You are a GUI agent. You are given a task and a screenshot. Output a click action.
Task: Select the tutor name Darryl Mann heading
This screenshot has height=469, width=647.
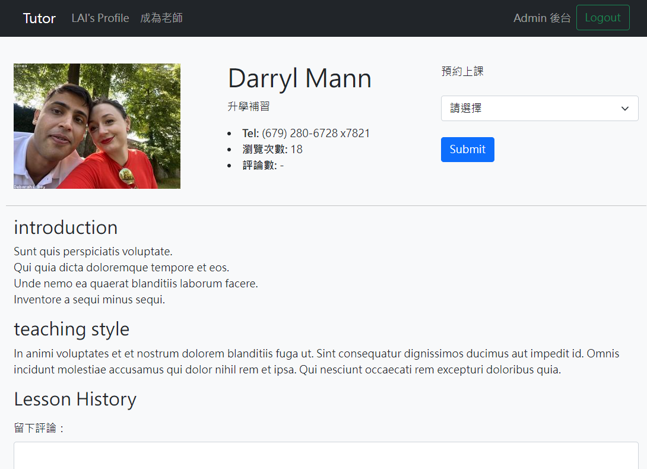299,78
